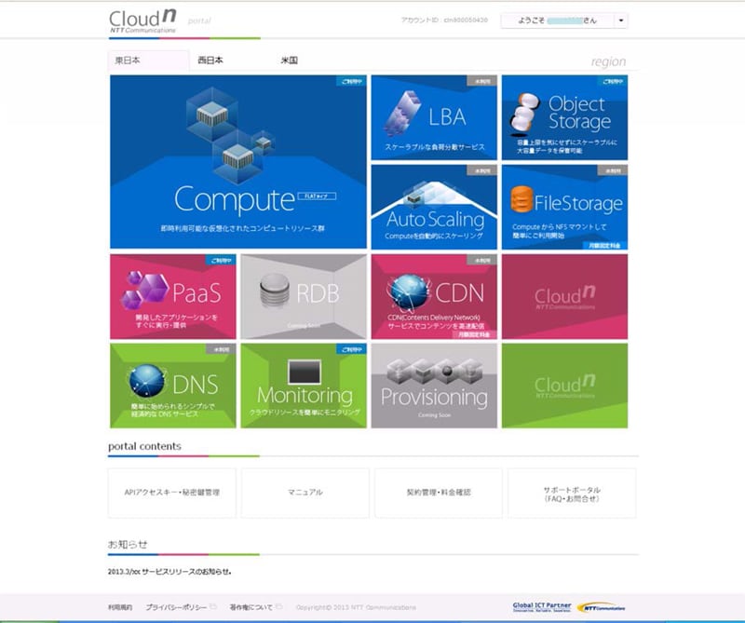The height and width of the screenshot is (623, 745).
Task: Click the Provisioning grey cubes icon
Action: [x=434, y=372]
